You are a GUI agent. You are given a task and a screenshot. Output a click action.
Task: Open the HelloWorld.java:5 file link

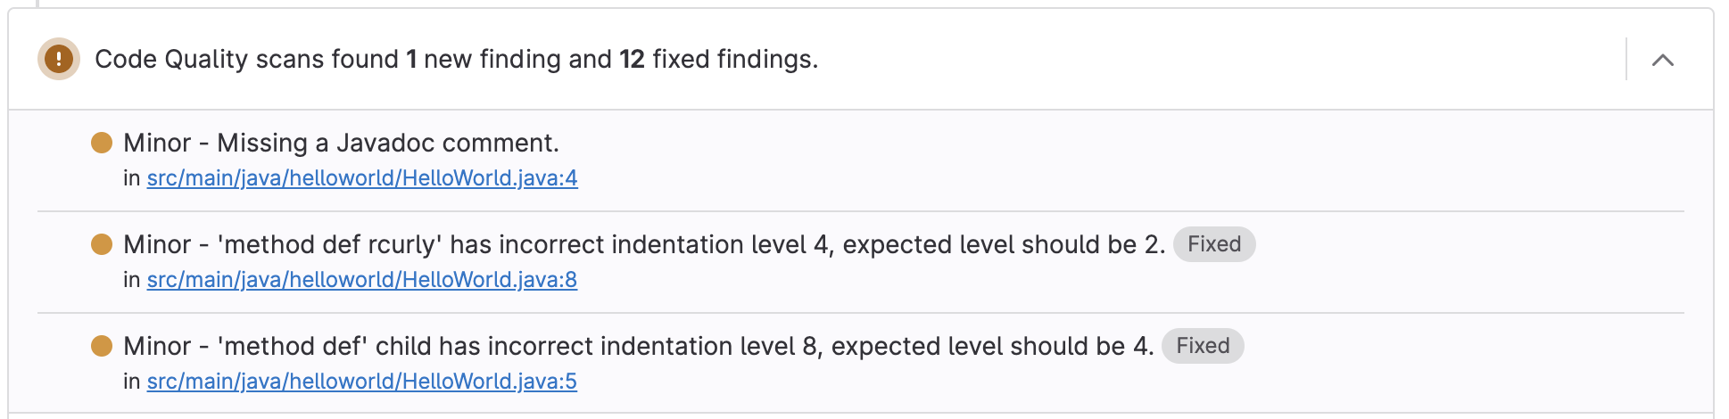[362, 382]
